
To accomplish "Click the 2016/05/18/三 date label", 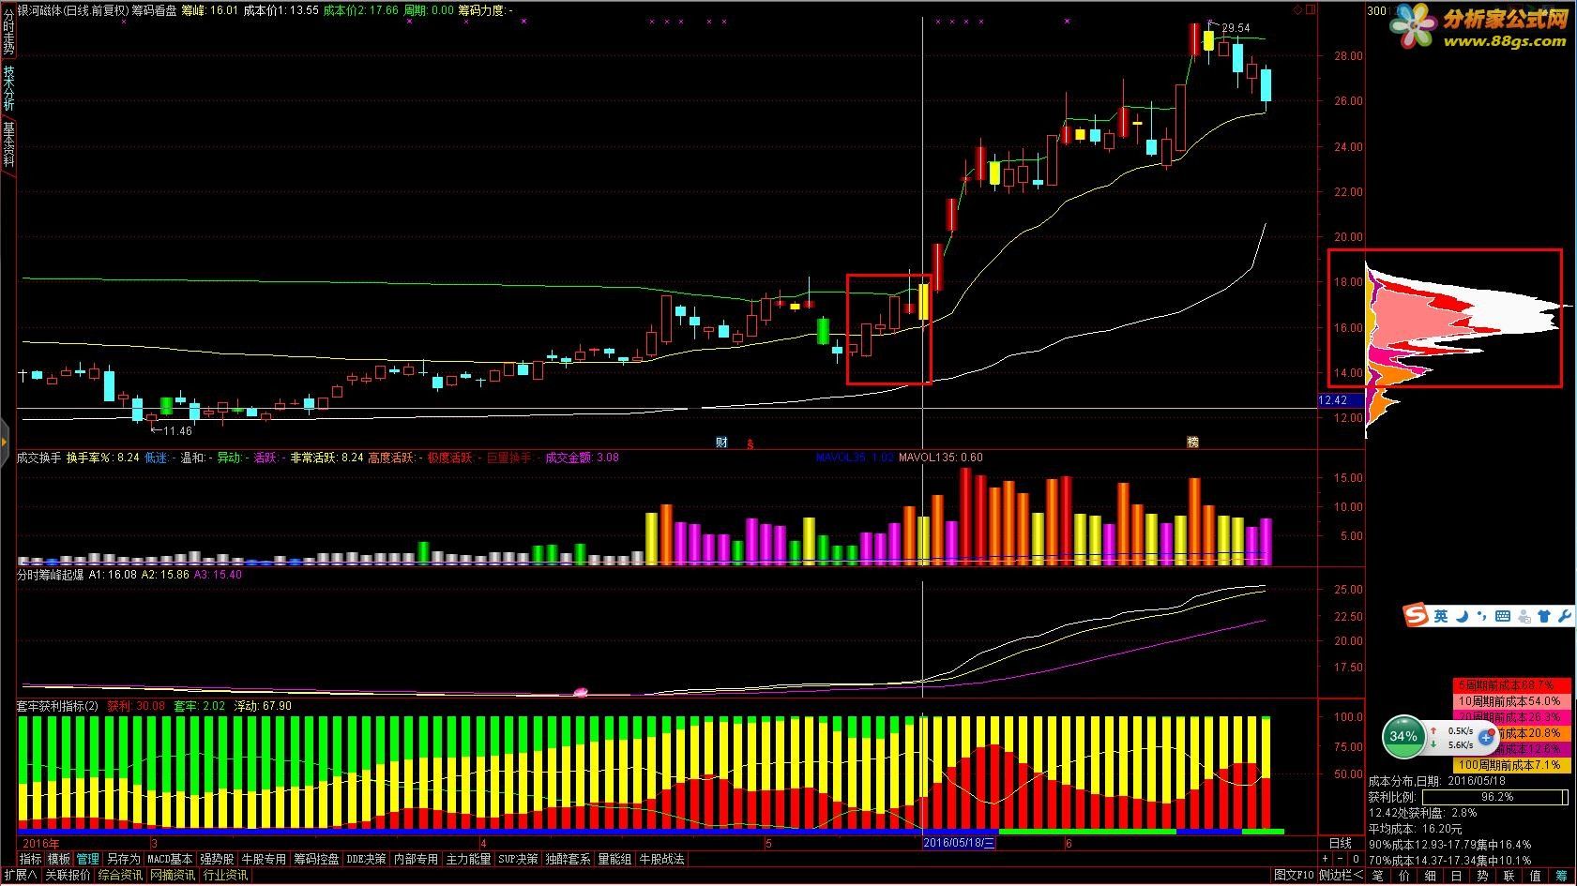I will (x=960, y=843).
